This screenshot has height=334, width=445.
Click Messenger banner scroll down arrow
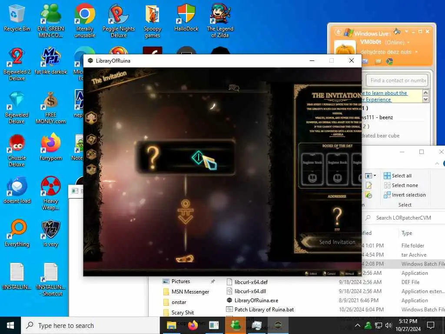[x=425, y=100]
